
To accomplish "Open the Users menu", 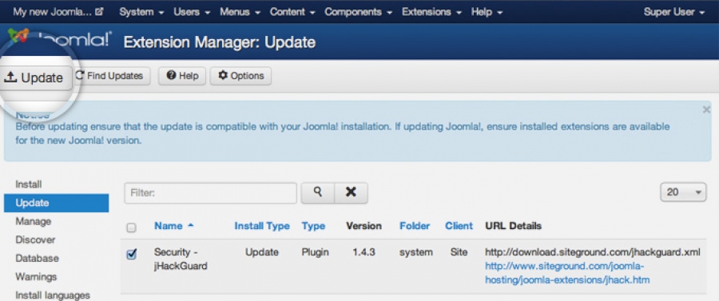I will point(192,12).
